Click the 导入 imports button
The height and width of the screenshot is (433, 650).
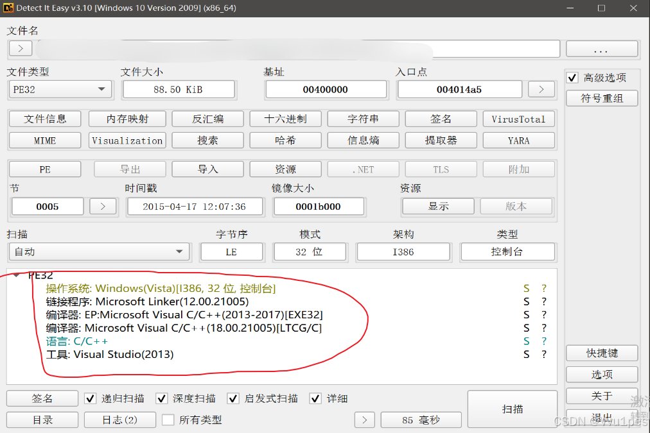pos(207,169)
